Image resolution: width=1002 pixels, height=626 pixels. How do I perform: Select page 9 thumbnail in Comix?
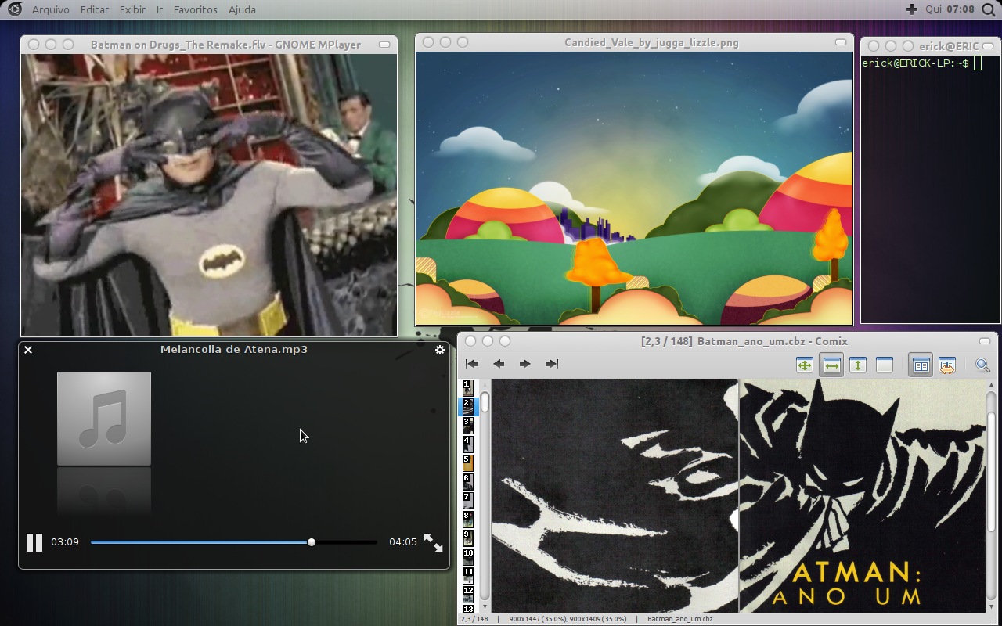(468, 538)
